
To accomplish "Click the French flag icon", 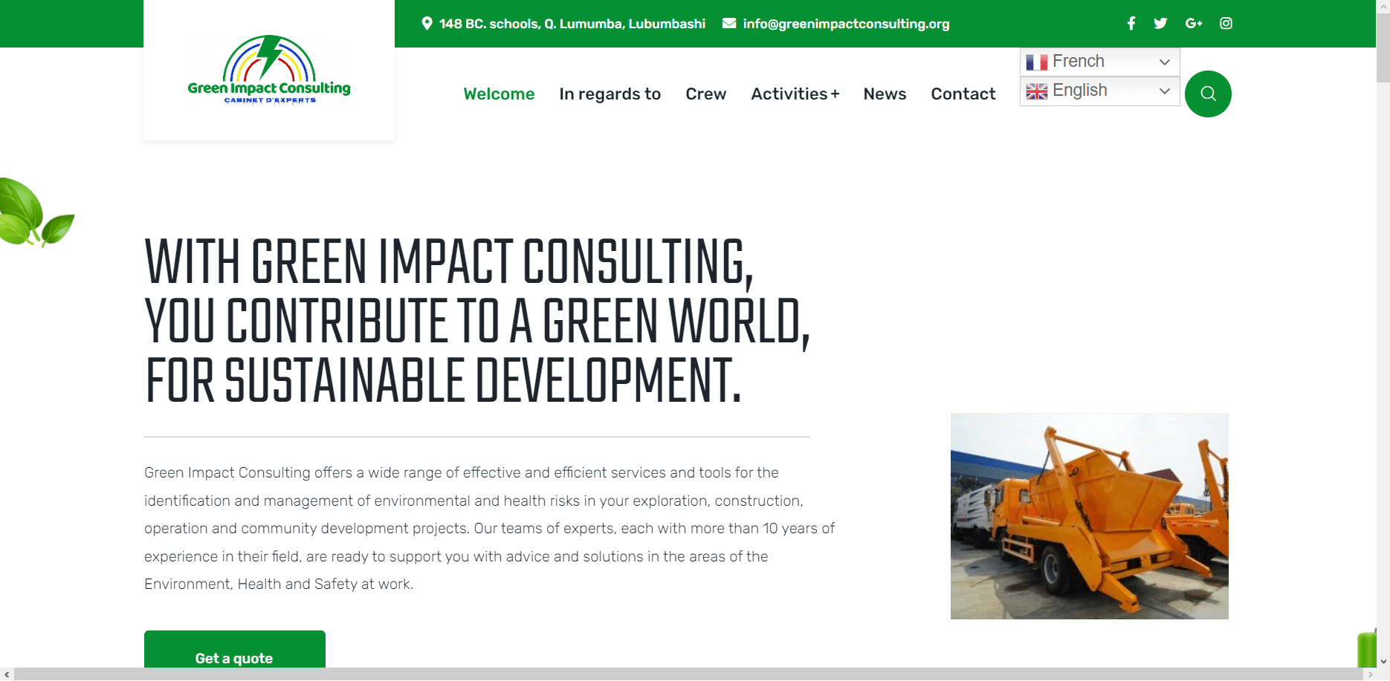I will [1037, 62].
